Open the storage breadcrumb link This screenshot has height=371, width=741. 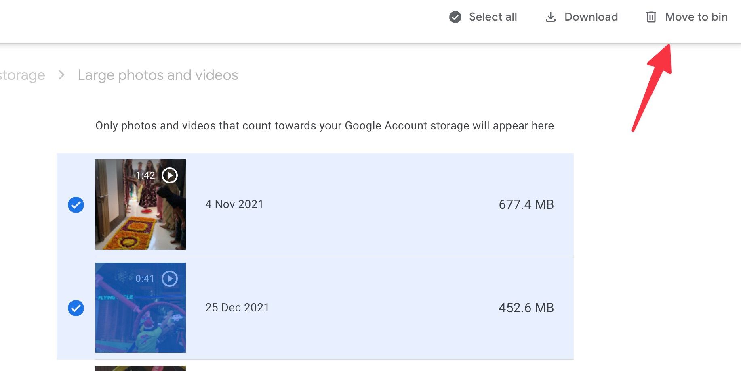tap(22, 75)
